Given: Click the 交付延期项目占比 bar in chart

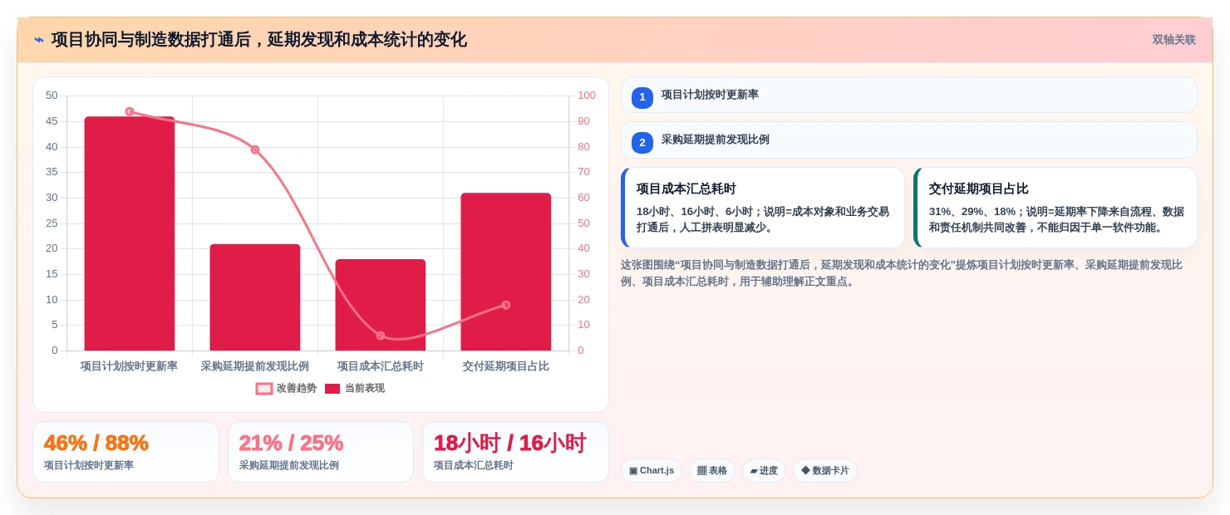Looking at the screenshot, I should (506, 272).
